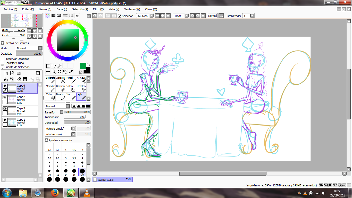This screenshot has width=352, height=198.
Task: Collapse the Efectos de Pinturas section
Action: tap(2, 43)
